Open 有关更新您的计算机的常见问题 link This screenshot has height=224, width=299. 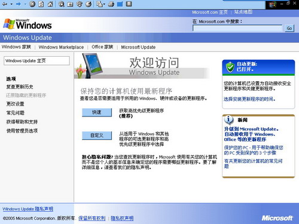[253, 164]
